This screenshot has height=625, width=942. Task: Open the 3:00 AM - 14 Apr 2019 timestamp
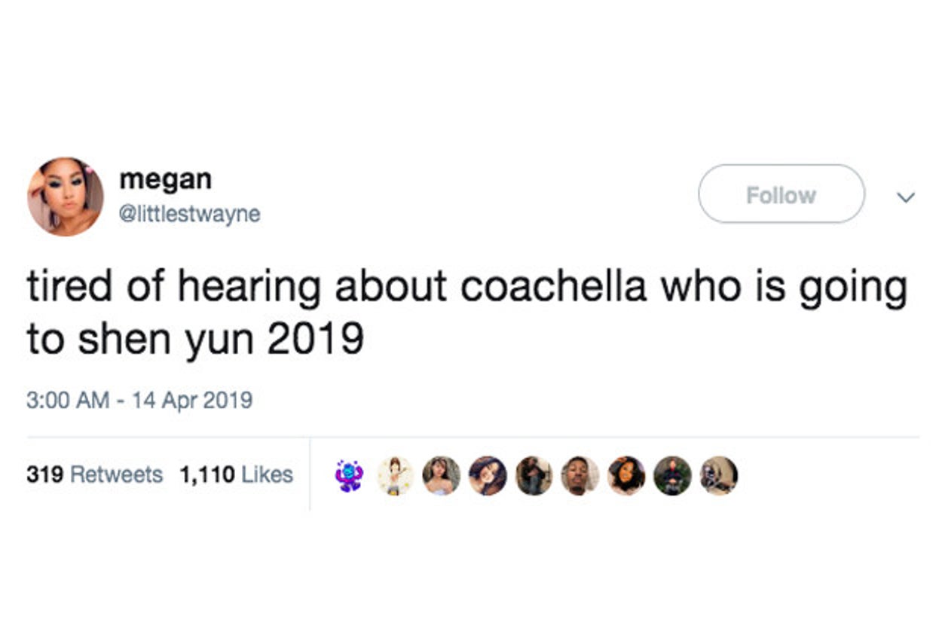click(x=139, y=399)
